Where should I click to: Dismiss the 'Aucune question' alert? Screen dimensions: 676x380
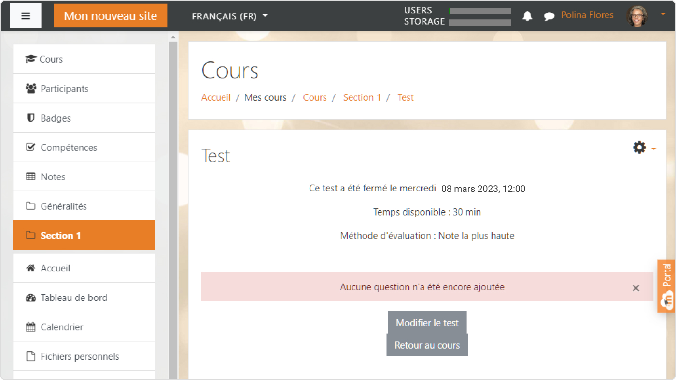[x=636, y=288]
